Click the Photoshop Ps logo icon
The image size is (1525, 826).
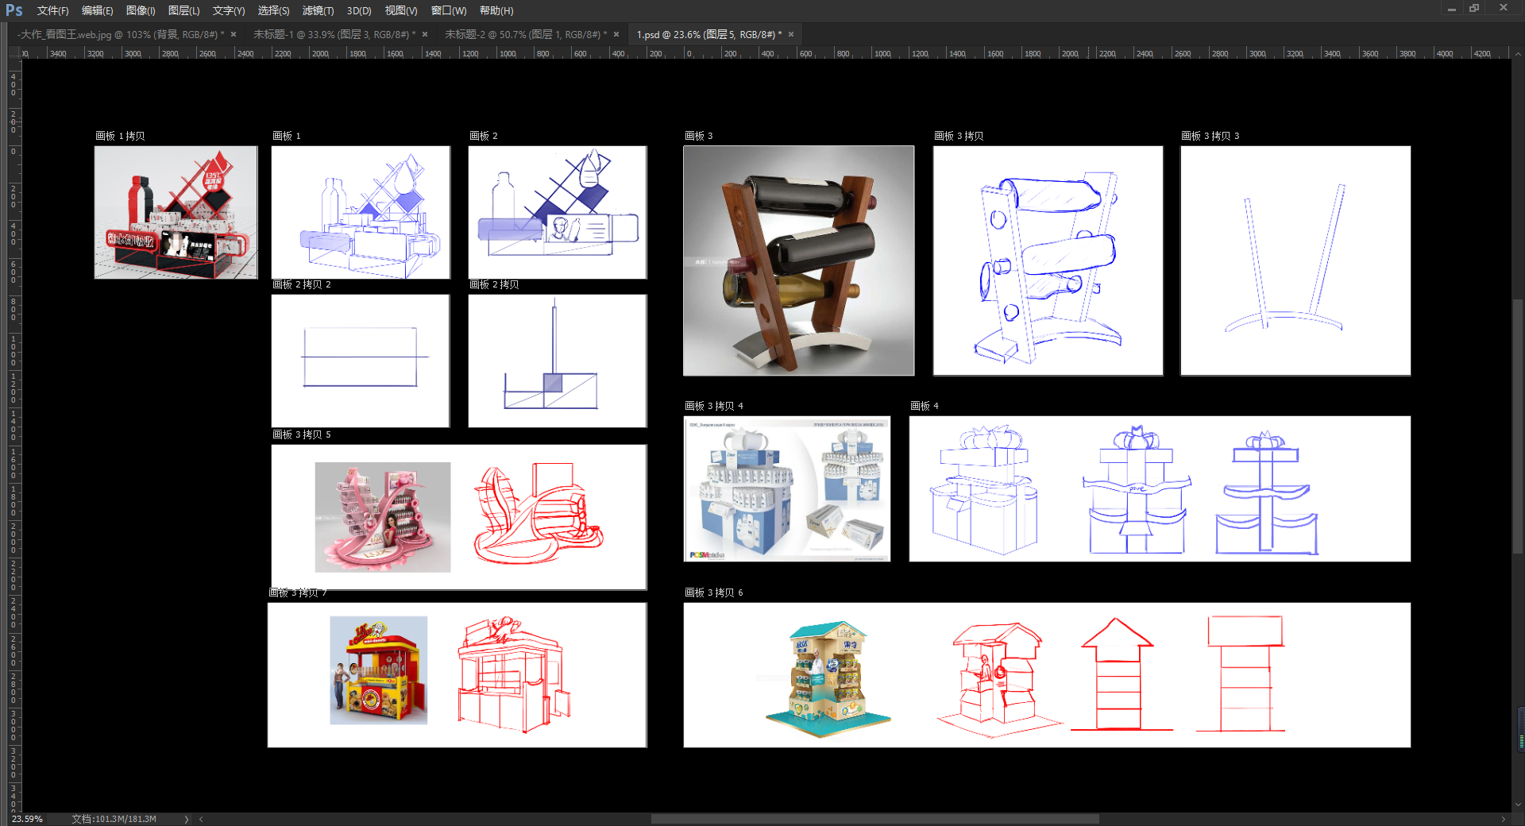click(x=14, y=10)
